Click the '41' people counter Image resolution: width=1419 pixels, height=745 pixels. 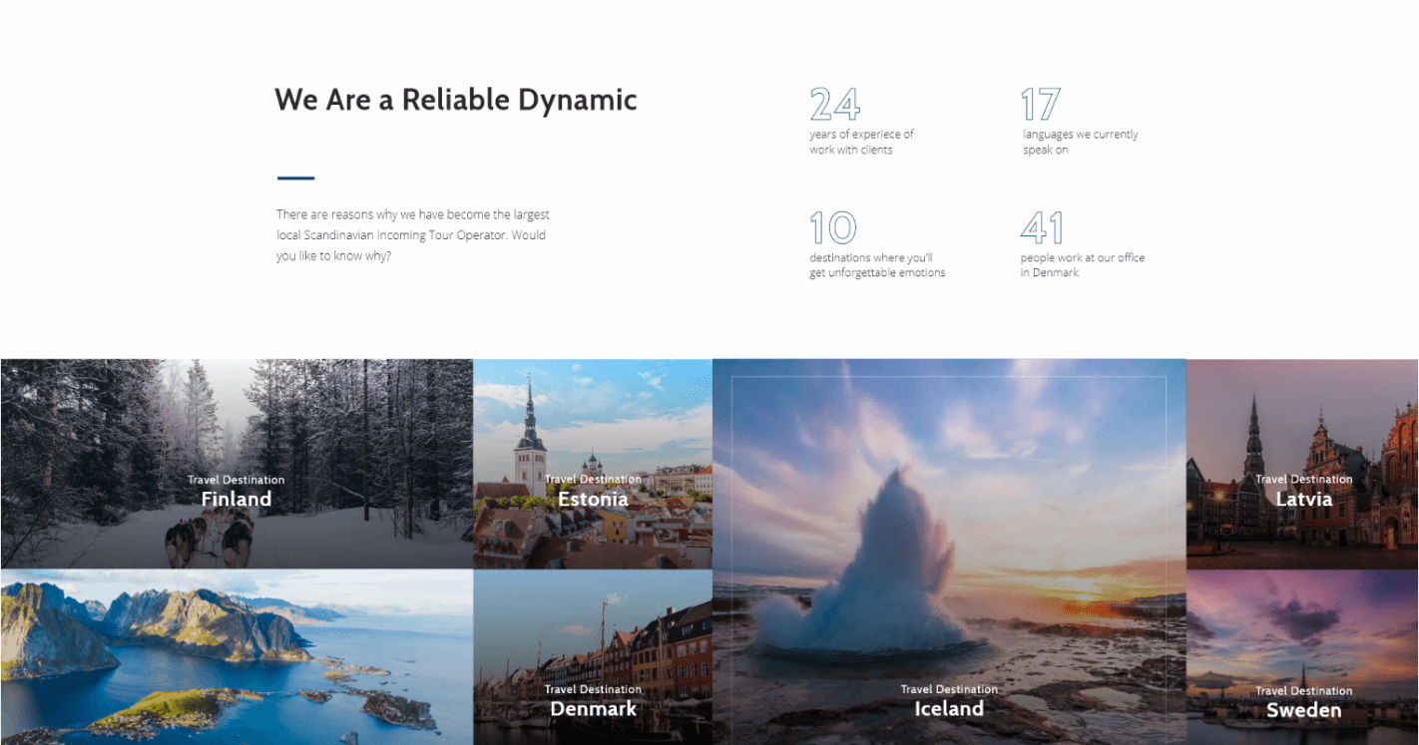[x=1041, y=229]
